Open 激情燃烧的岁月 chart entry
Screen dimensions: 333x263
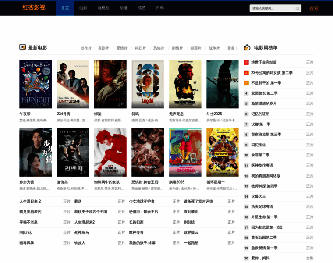(x=264, y=104)
